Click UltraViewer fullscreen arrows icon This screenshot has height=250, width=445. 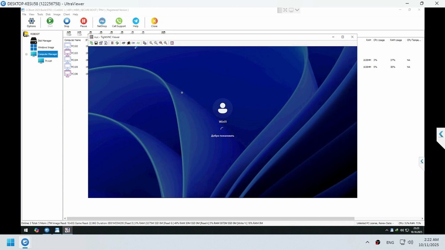tap(285, 10)
